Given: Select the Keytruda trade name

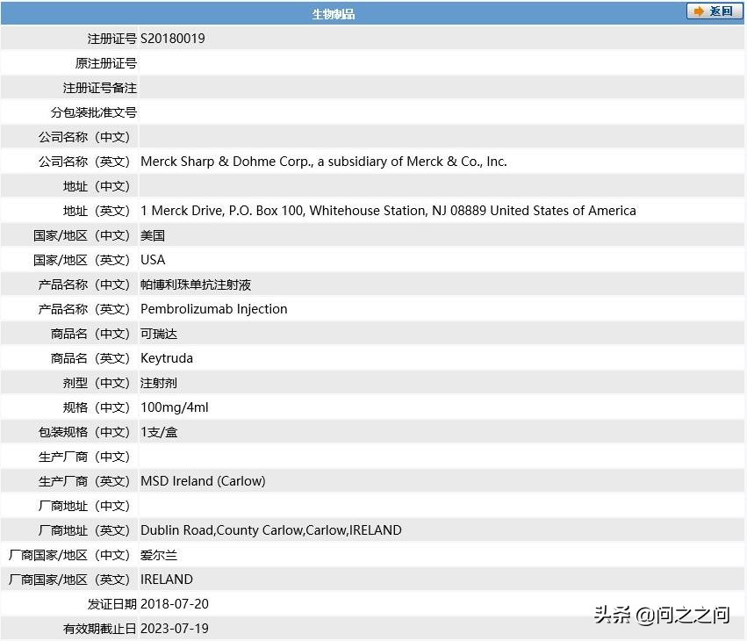Looking at the screenshot, I should 167,357.
